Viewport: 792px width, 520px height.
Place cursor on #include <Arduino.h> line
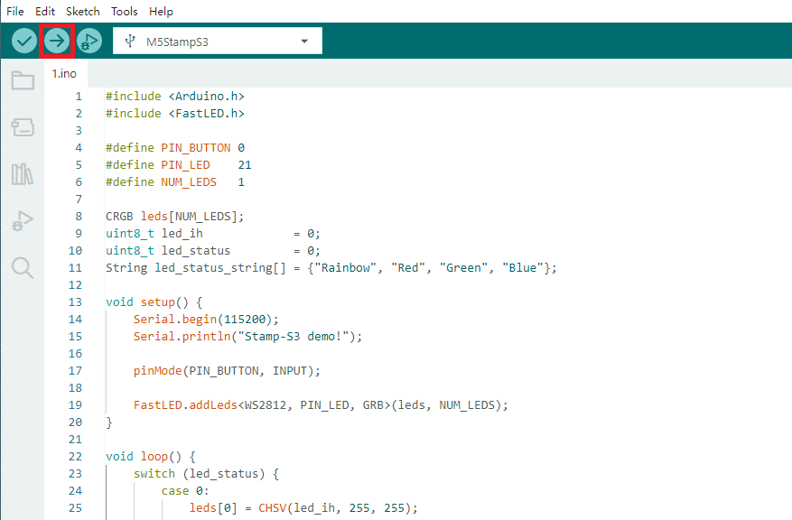click(x=175, y=96)
